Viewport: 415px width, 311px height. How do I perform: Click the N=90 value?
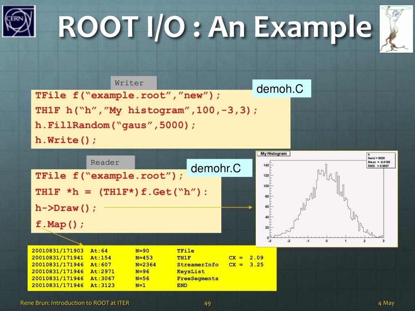pyautogui.click(x=142, y=251)
